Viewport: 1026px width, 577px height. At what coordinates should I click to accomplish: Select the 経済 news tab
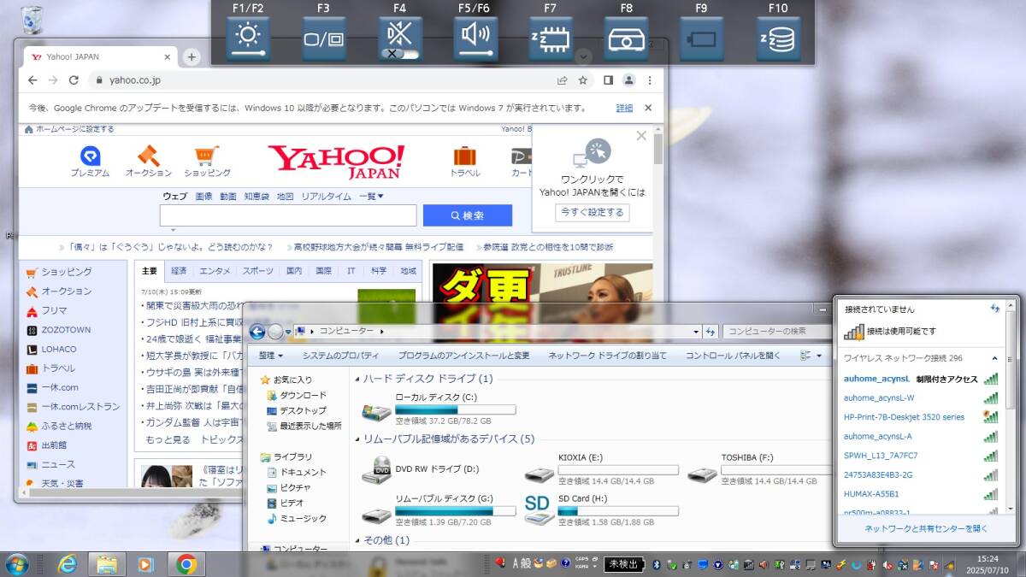179,271
